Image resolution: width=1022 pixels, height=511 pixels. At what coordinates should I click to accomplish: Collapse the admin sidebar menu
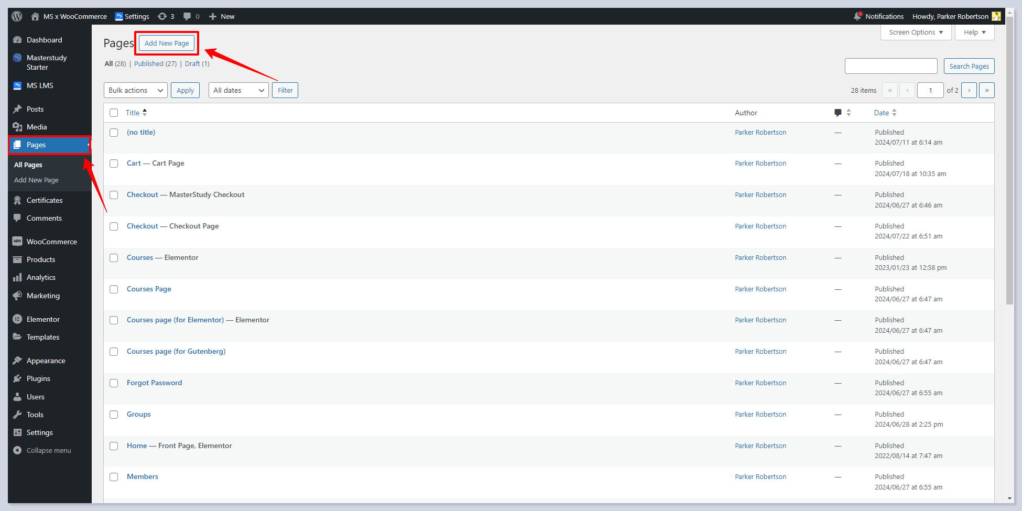[48, 450]
